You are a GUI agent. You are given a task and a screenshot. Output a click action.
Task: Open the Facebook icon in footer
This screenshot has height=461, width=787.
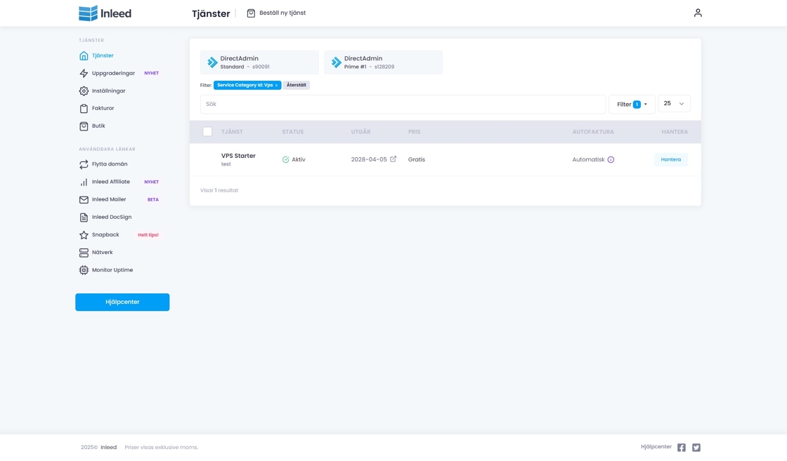(x=681, y=448)
